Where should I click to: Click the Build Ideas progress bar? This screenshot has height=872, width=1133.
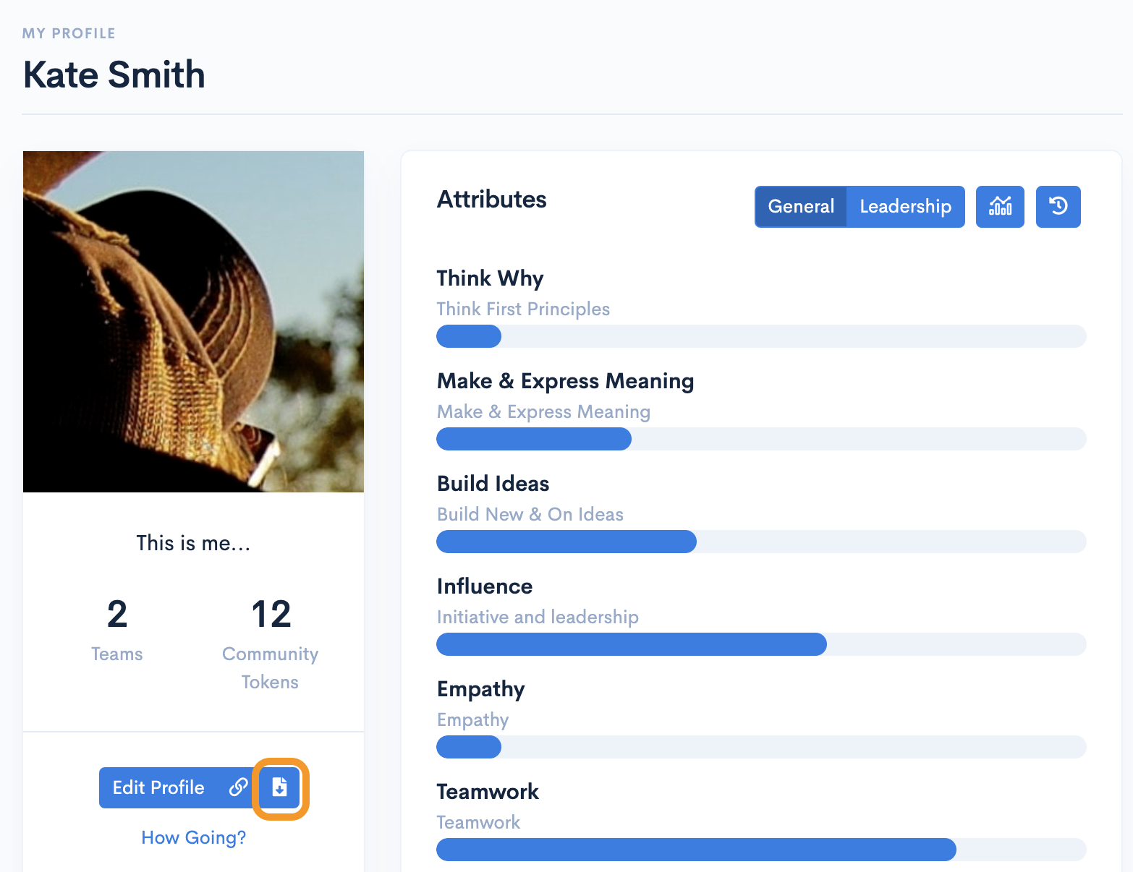click(760, 542)
